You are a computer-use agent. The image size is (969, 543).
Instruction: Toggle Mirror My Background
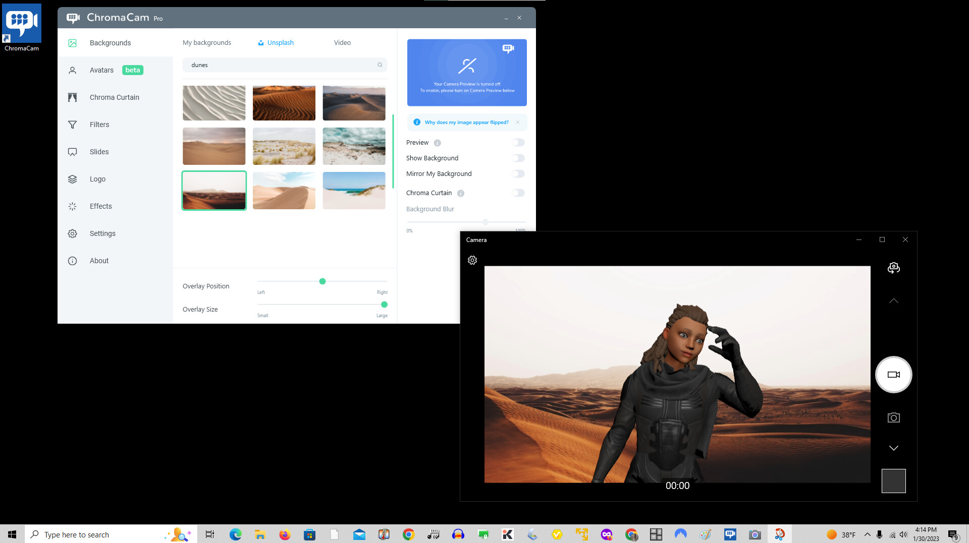518,173
